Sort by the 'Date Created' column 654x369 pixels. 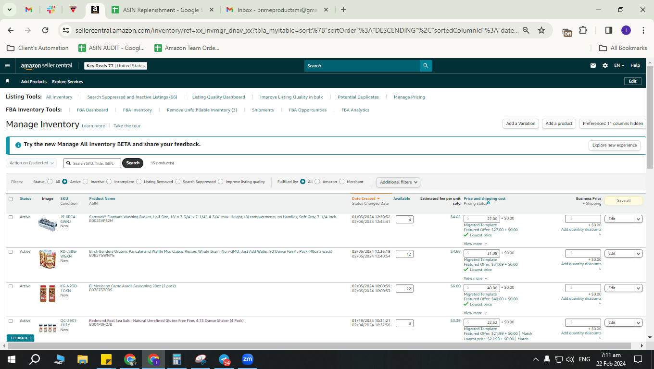click(366, 198)
